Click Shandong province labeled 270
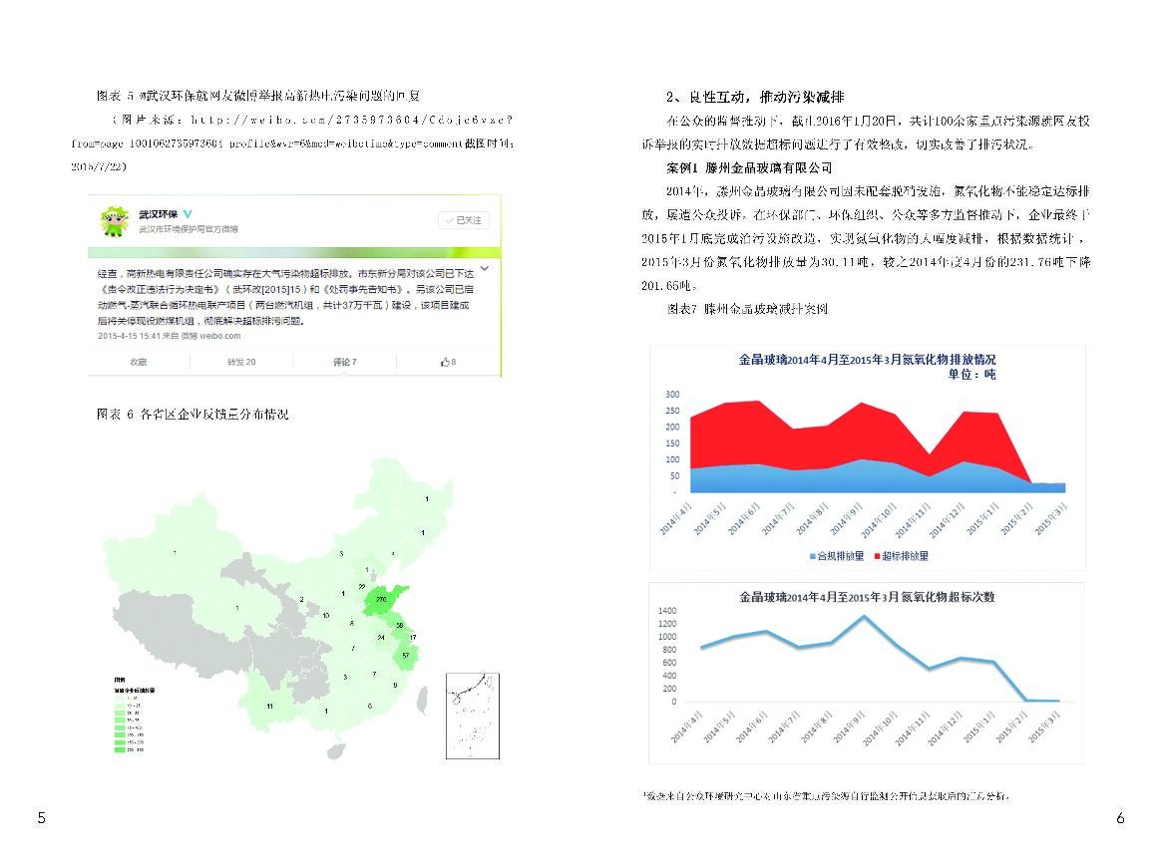 (x=383, y=599)
